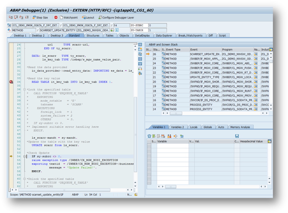Open Step Size setting

pyautogui.click(x=40, y=18)
